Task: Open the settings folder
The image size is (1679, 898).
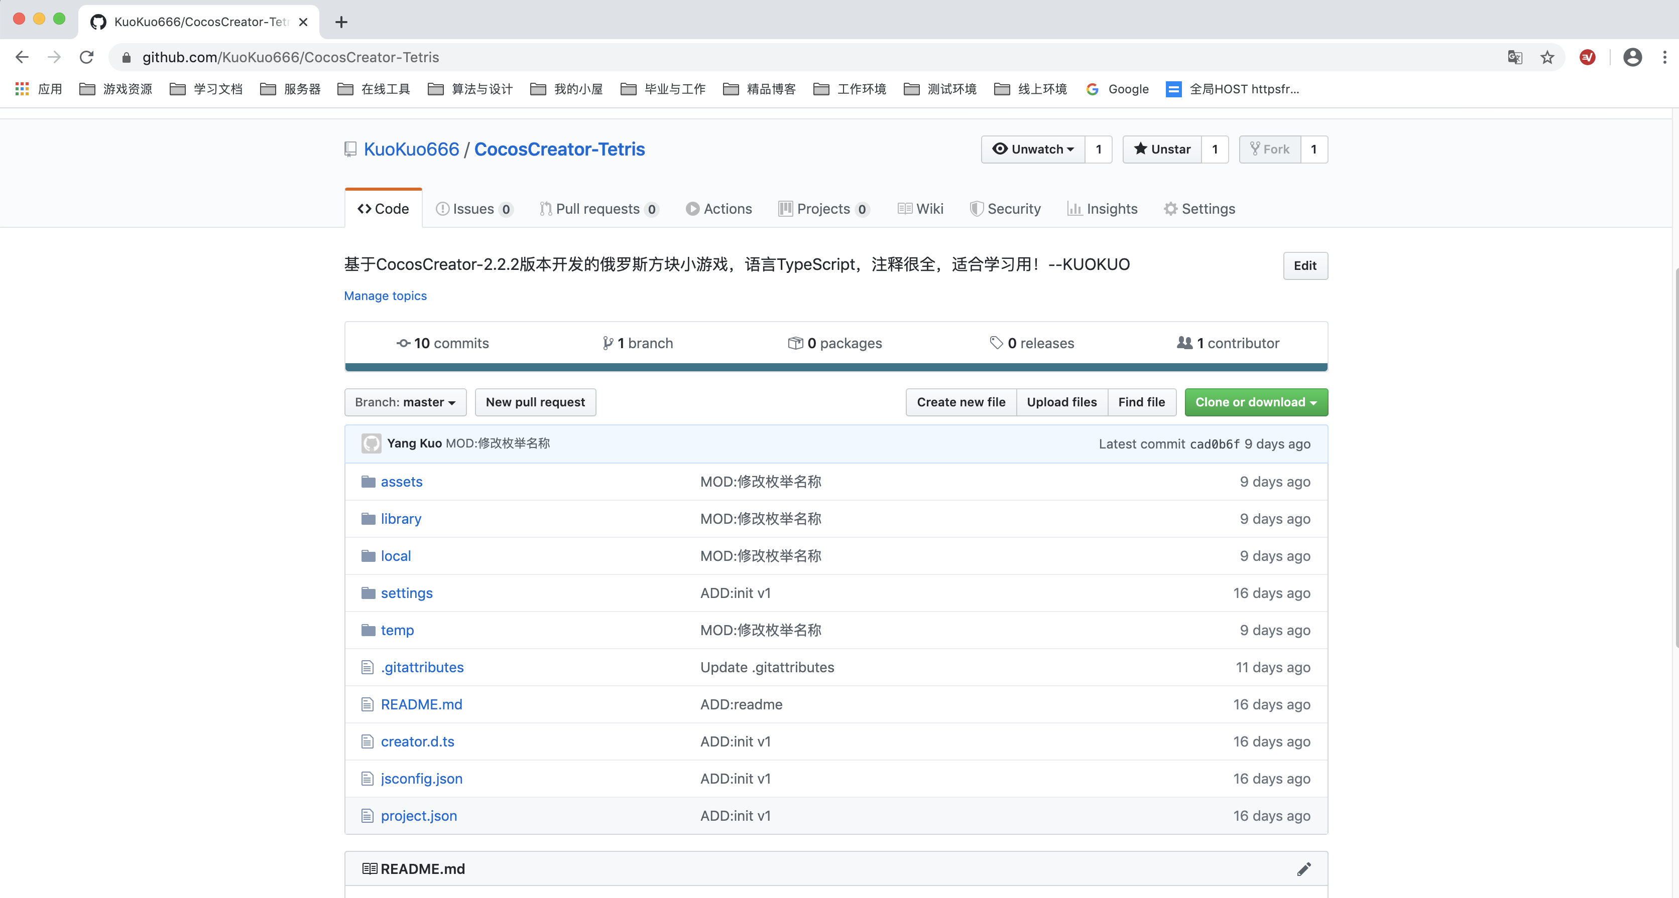Action: pyautogui.click(x=407, y=592)
